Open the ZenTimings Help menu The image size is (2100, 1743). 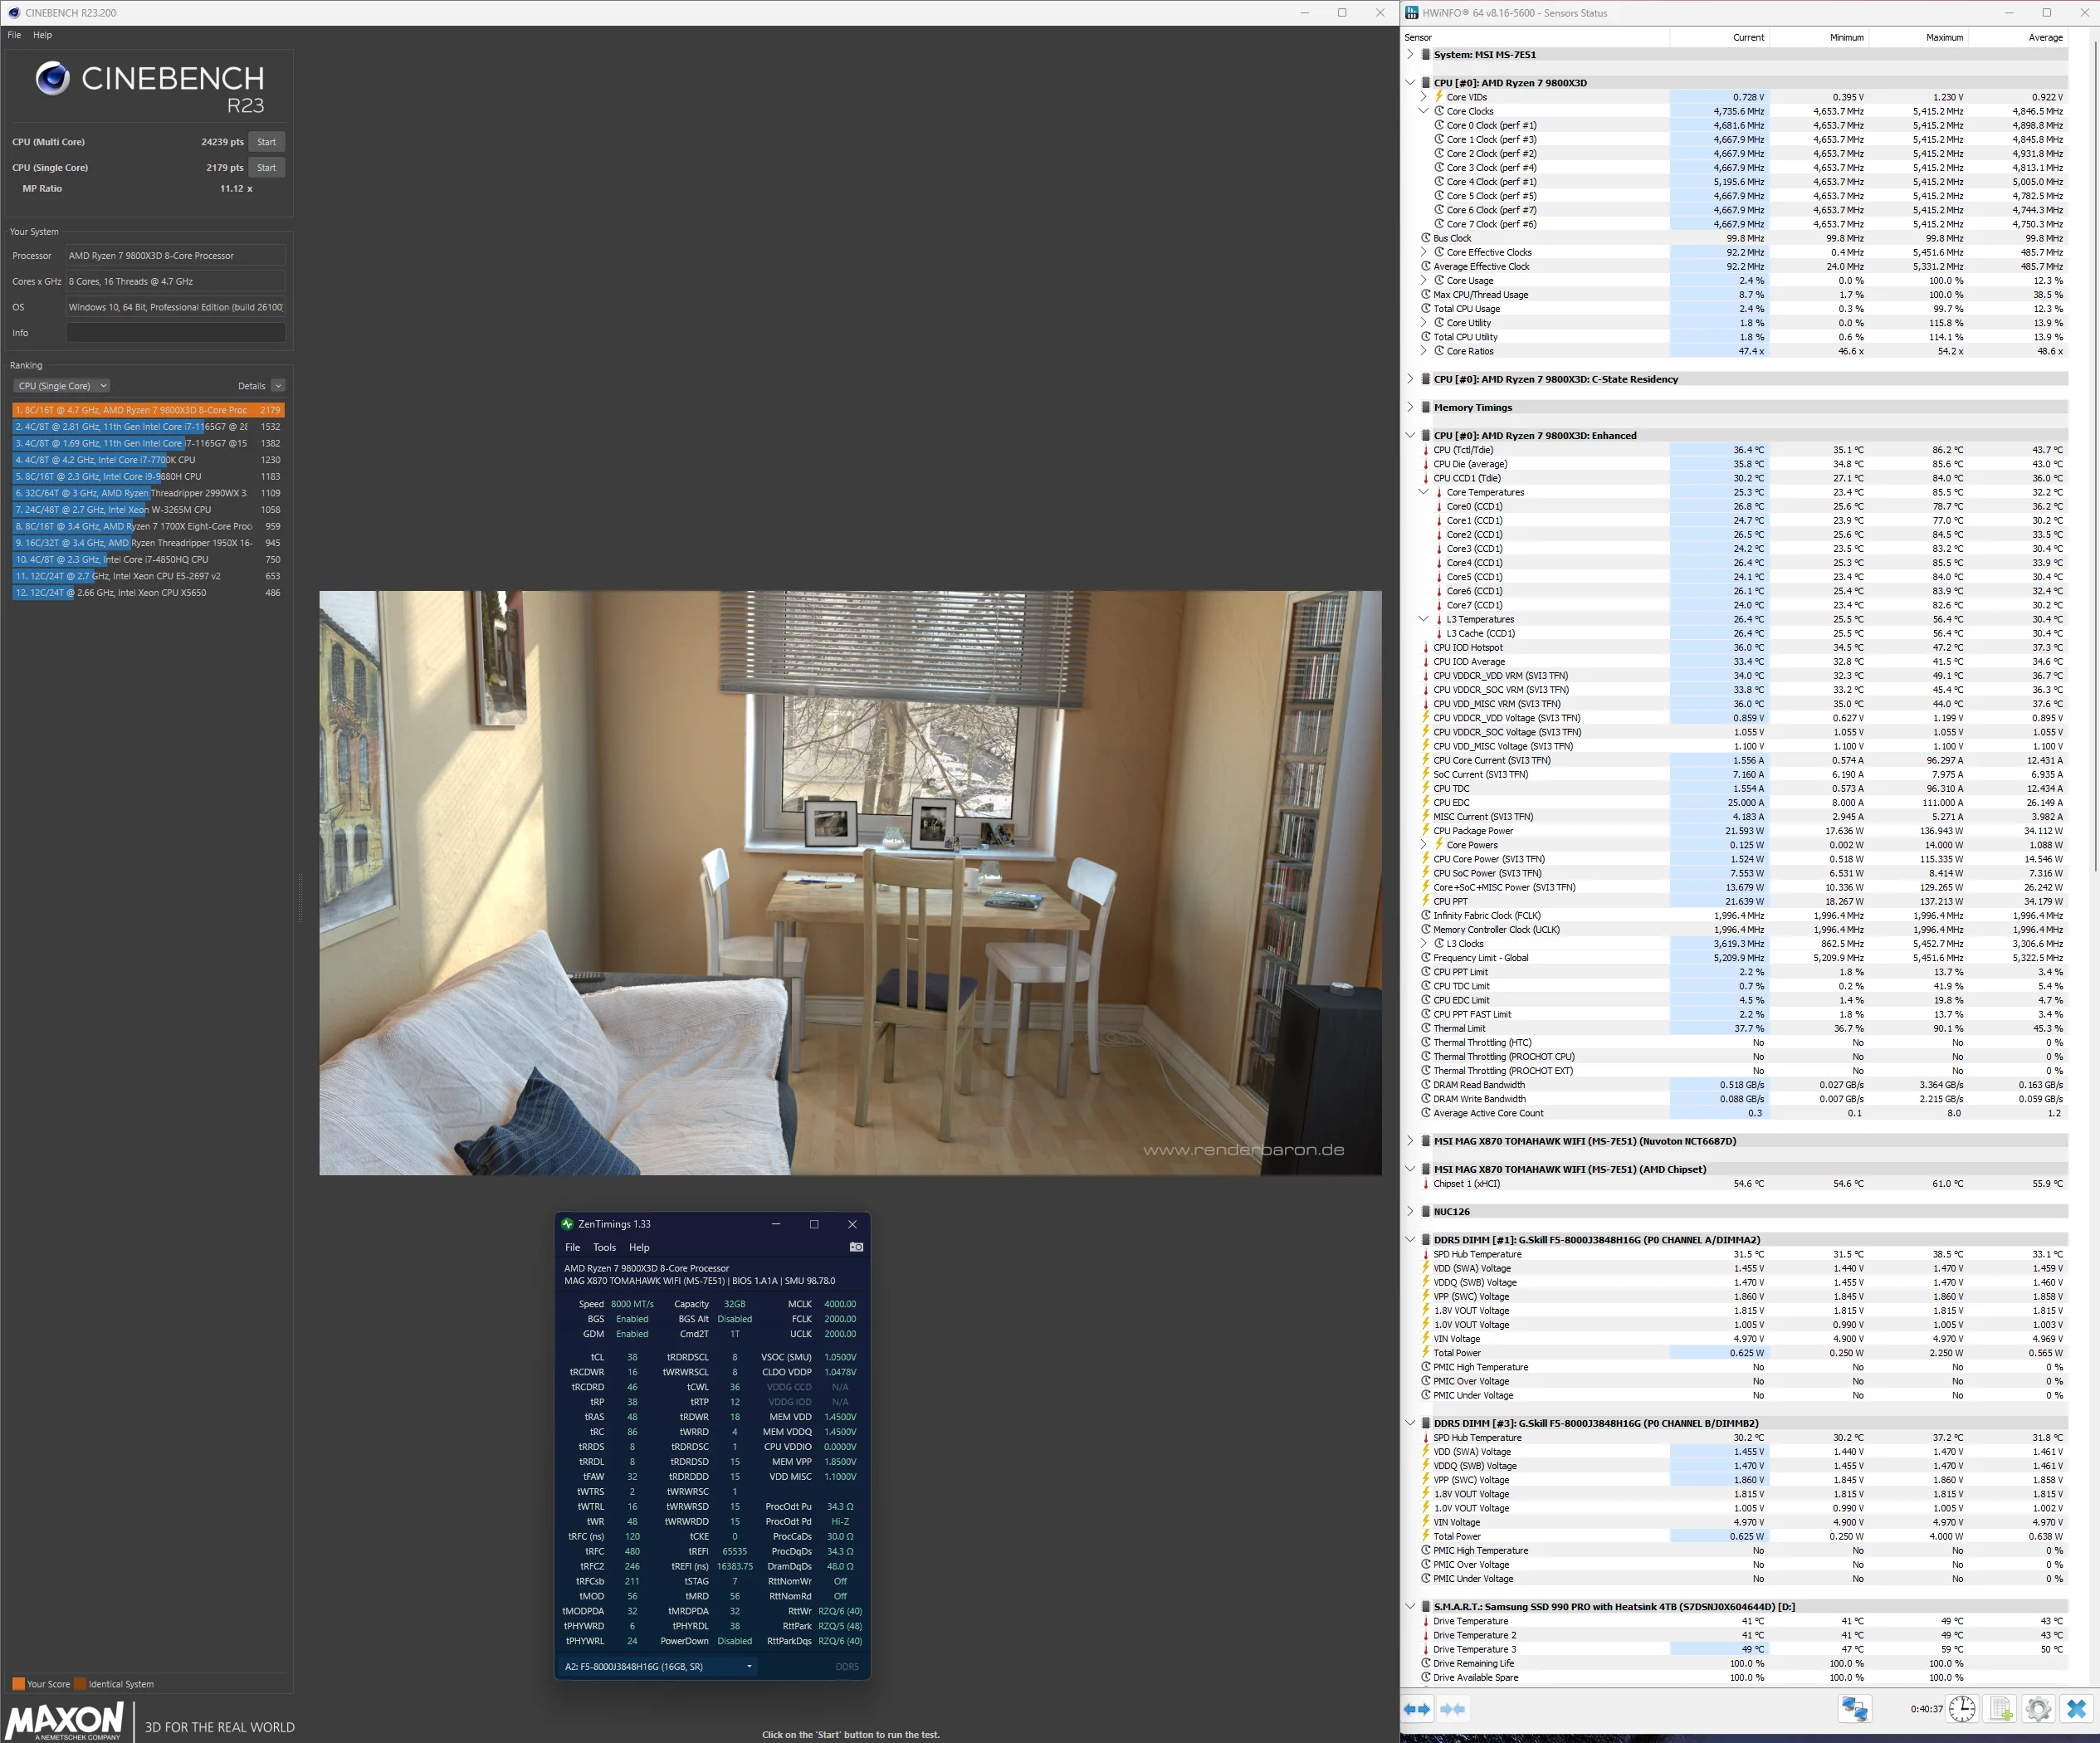coord(639,1247)
